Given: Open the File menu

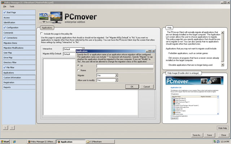Looking at the screenshot, I should pos(5,6).
